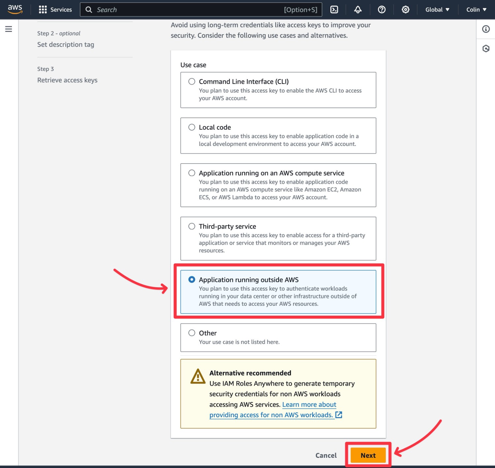The height and width of the screenshot is (468, 495).
Task: Click the AWS logo home icon
Action: 15,10
